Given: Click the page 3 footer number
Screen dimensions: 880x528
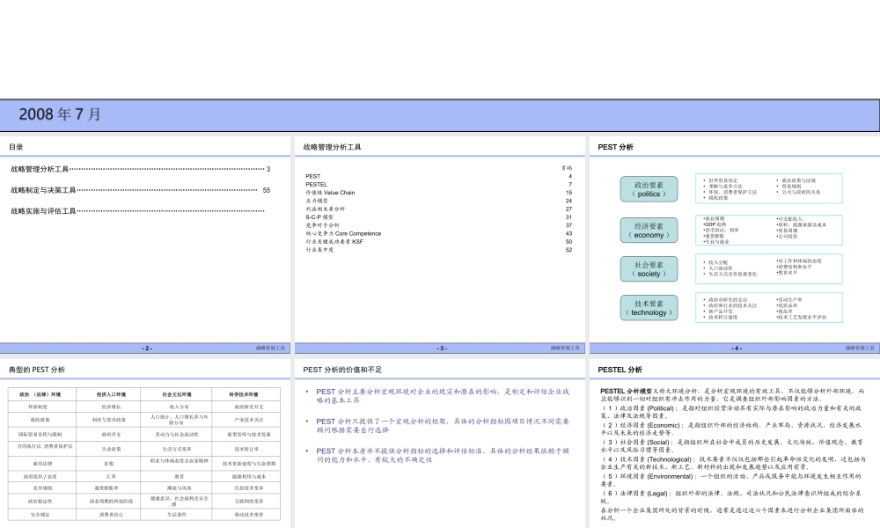Looking at the screenshot, I should 442,348.
